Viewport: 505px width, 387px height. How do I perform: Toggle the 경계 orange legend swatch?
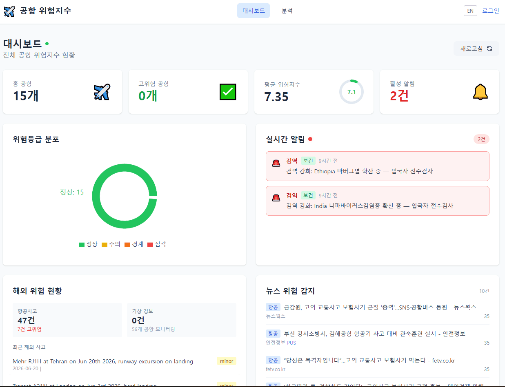[127, 244]
